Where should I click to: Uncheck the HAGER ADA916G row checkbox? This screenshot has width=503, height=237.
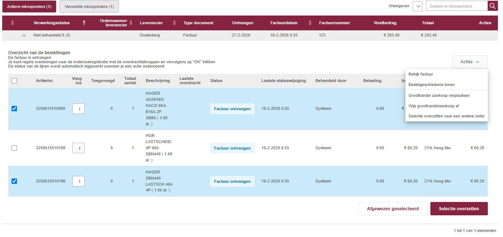point(14,108)
